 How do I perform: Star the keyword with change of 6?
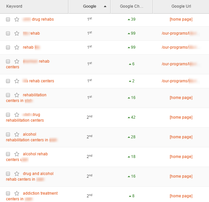click(17, 61)
